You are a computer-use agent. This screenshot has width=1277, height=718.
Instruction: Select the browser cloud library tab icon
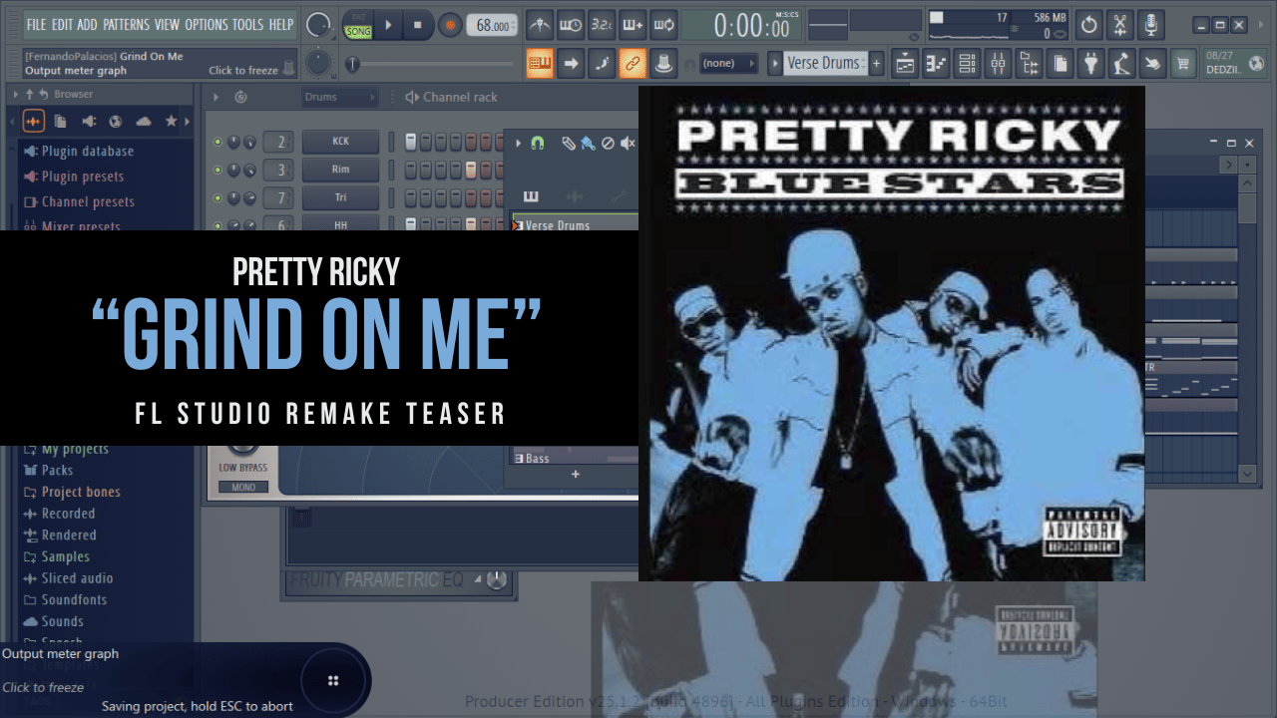tap(144, 122)
